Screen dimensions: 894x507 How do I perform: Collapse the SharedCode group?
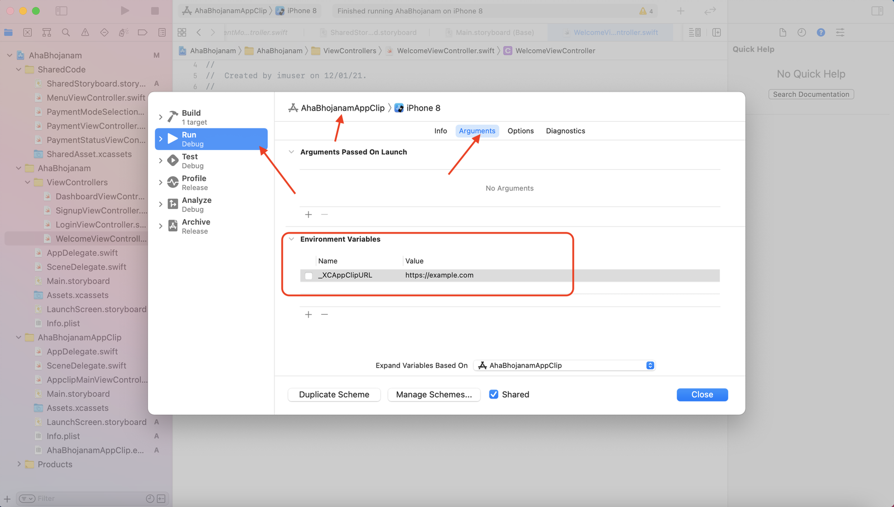tap(18, 69)
